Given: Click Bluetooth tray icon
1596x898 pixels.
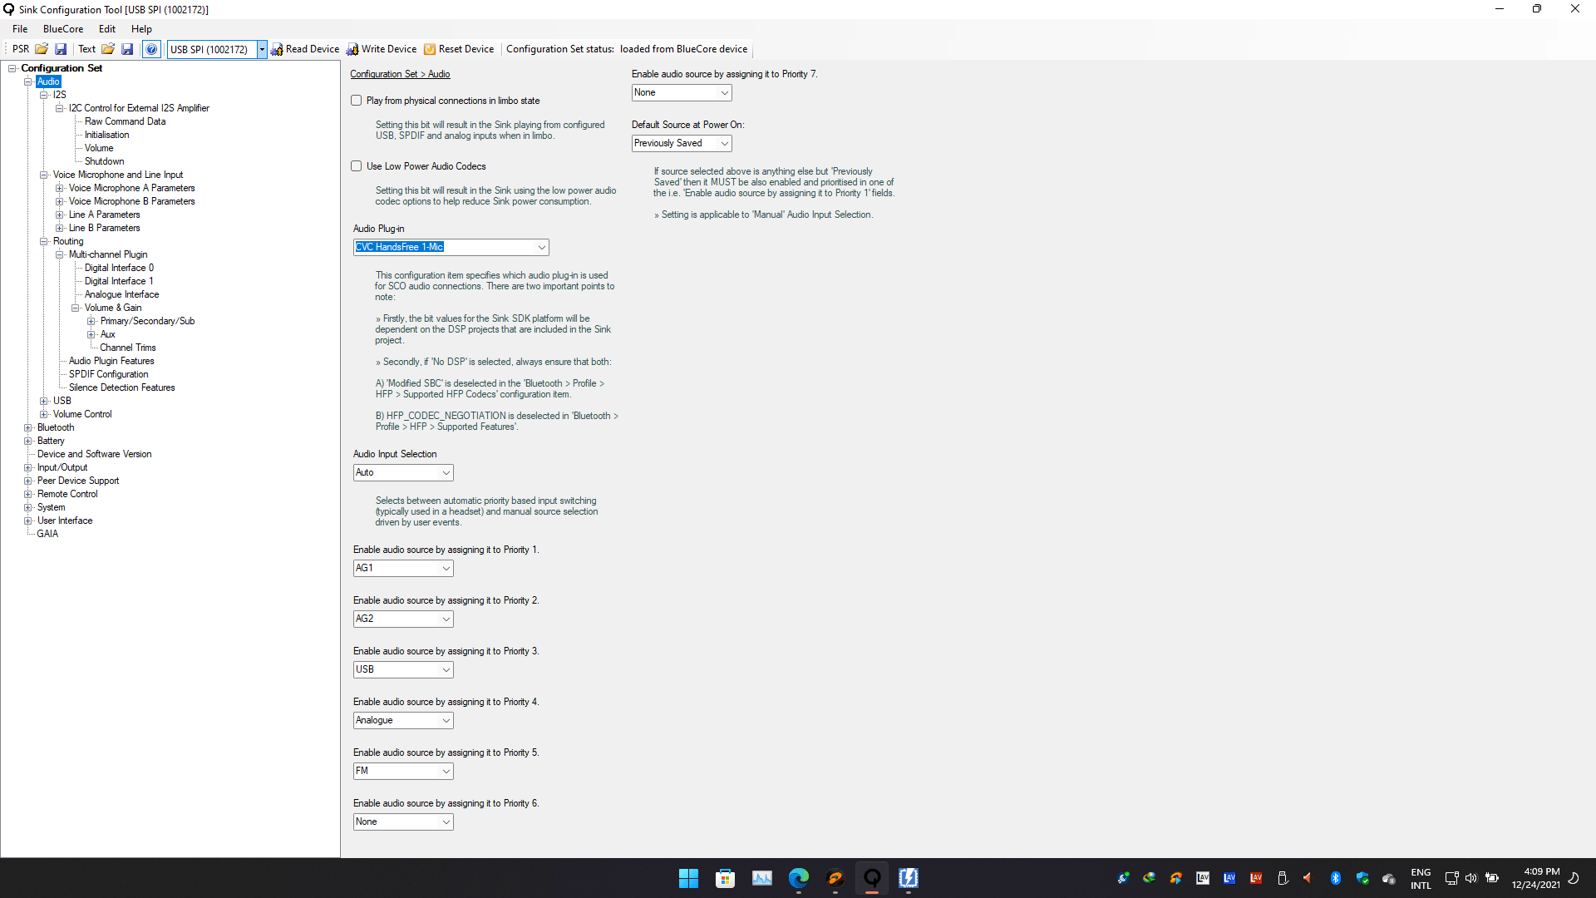Looking at the screenshot, I should [x=1336, y=878].
